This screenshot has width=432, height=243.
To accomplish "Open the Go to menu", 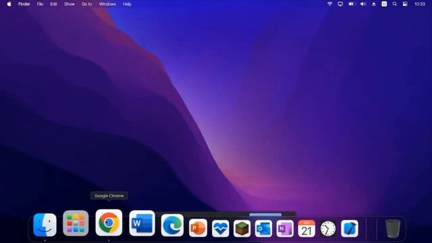I will (x=87, y=4).
